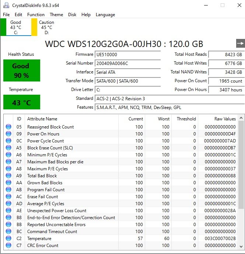Image resolution: width=245 pixels, height=254 pixels.
Task: Click status orb for Power Cycle Count
Action: [8, 141]
